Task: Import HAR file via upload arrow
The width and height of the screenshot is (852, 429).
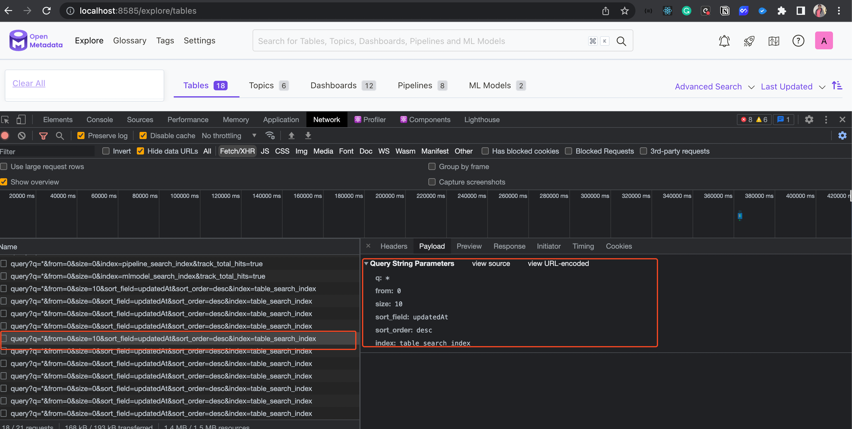Action: [x=291, y=135]
